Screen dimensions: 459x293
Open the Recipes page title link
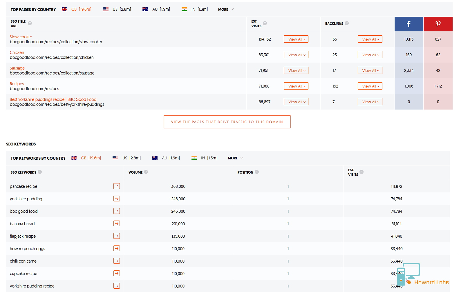point(17,84)
